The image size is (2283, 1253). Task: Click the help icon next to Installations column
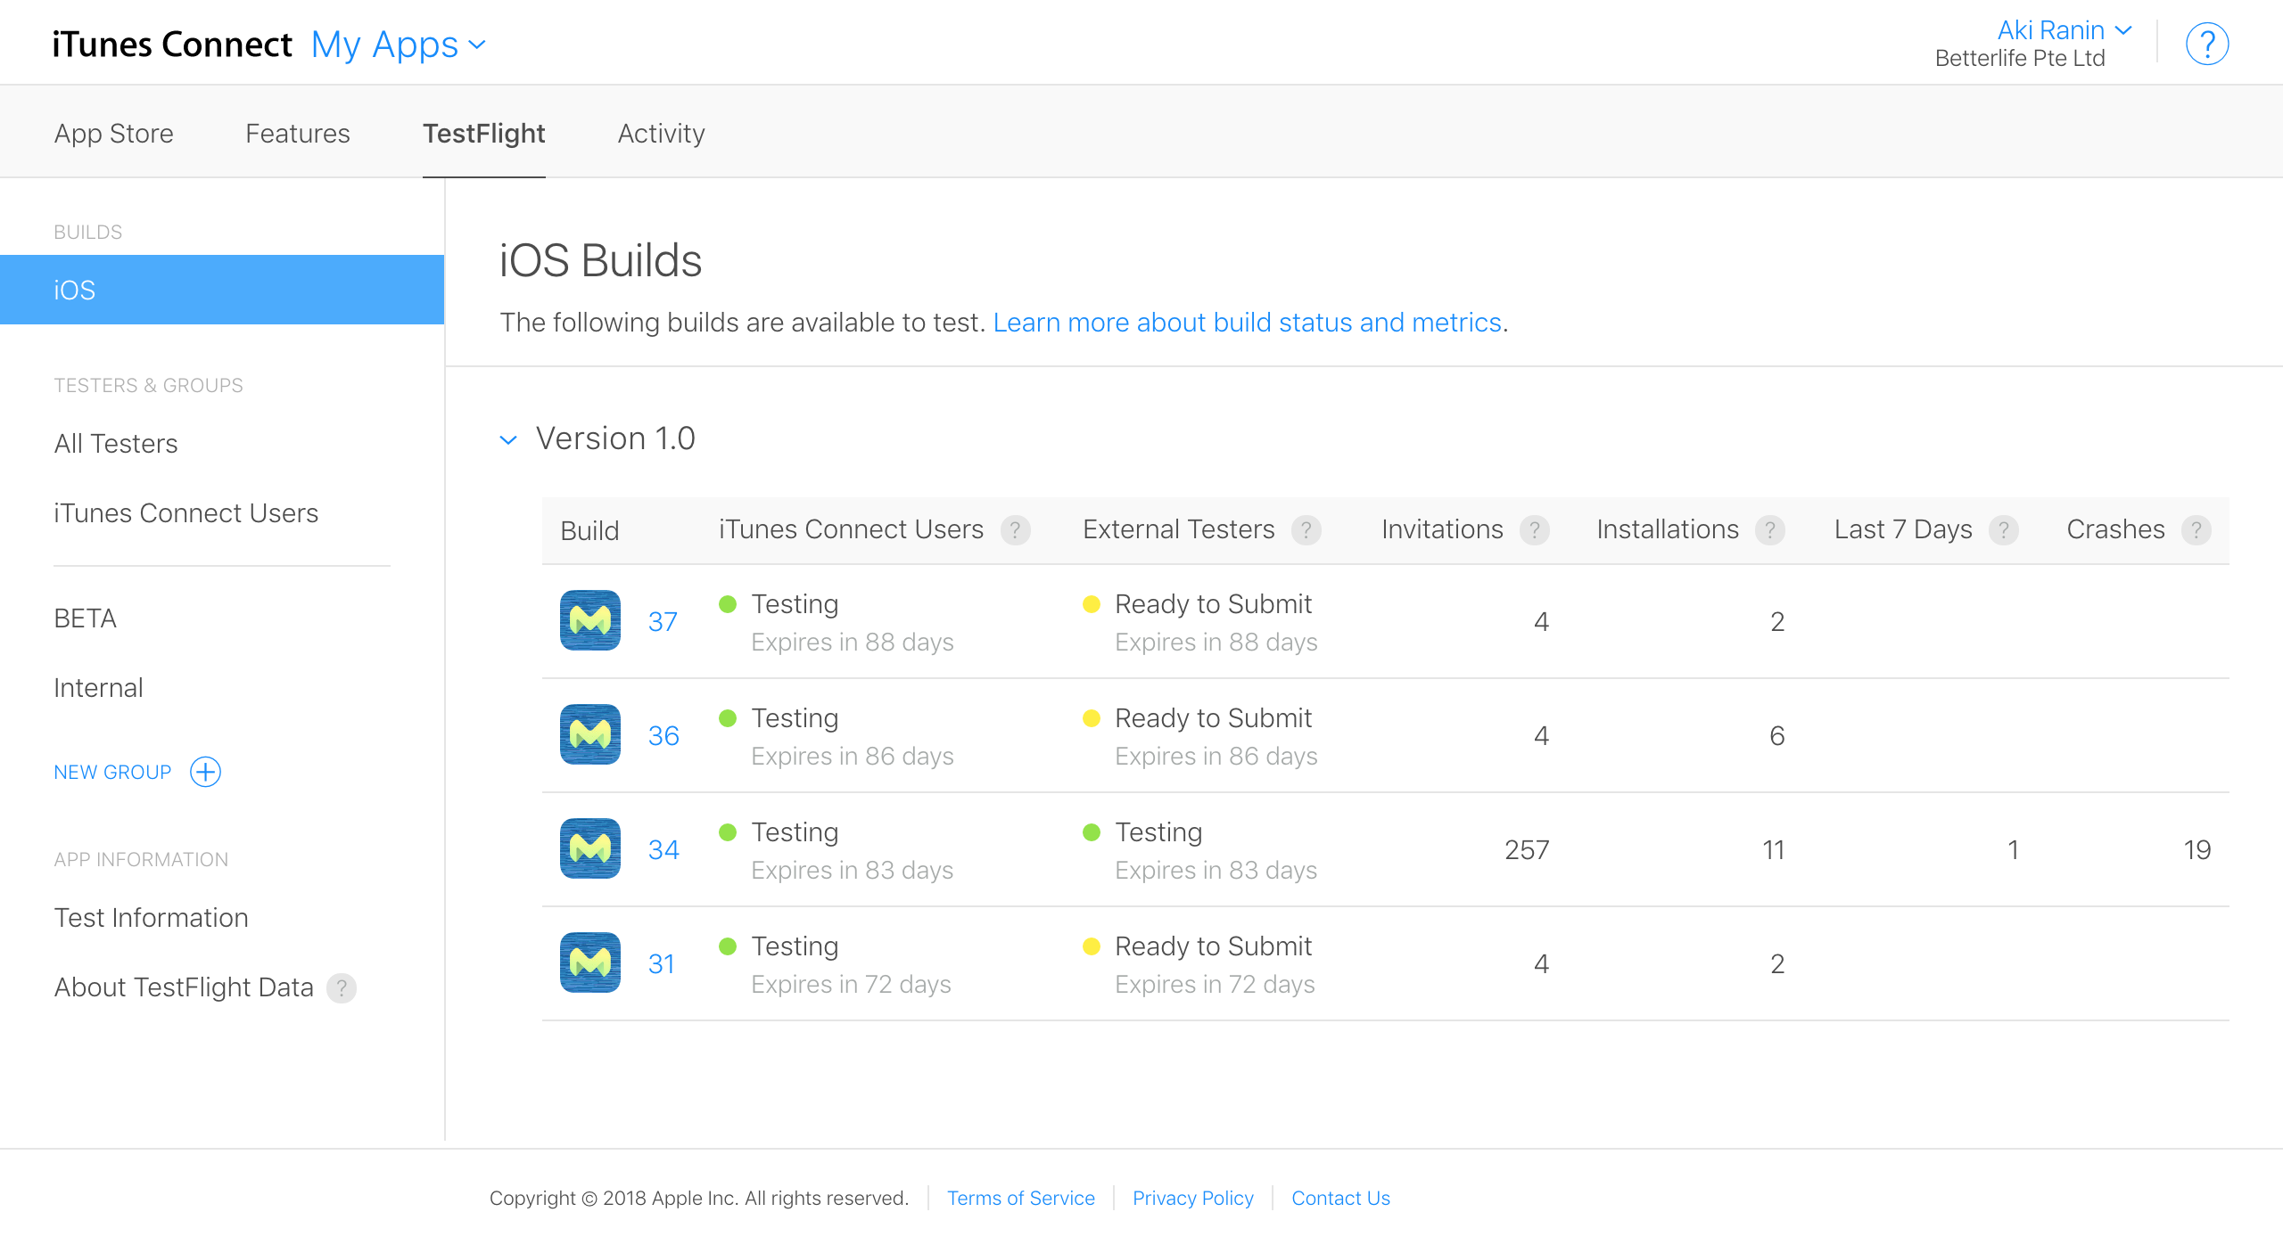pyautogui.click(x=1770, y=530)
